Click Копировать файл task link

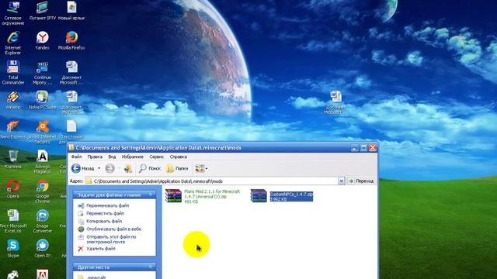pos(104,222)
